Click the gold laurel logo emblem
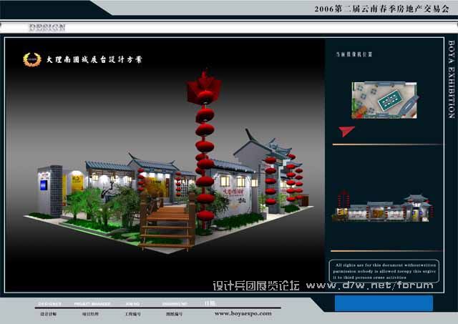The height and width of the screenshot is (324, 458). 31,59
